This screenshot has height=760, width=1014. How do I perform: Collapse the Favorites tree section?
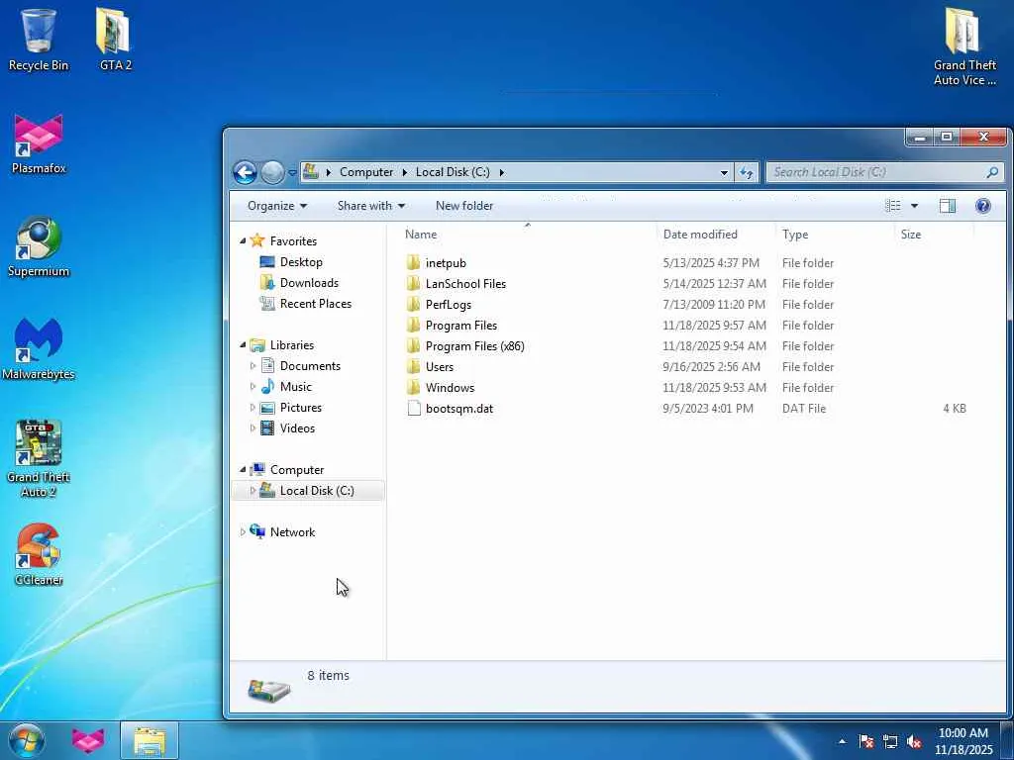coord(243,241)
